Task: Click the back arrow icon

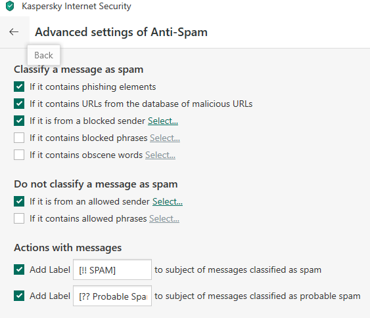Action: (x=14, y=31)
